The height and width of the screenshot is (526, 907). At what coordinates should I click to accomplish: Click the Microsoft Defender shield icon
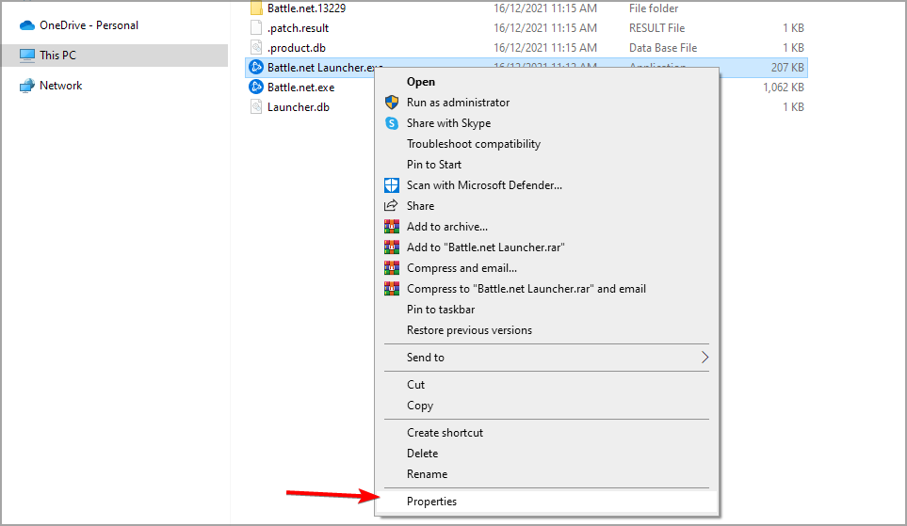click(392, 185)
